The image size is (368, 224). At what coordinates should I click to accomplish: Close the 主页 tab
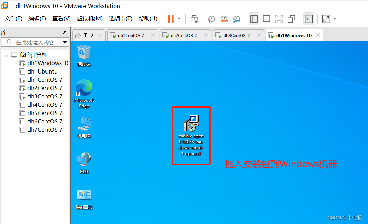(100, 35)
